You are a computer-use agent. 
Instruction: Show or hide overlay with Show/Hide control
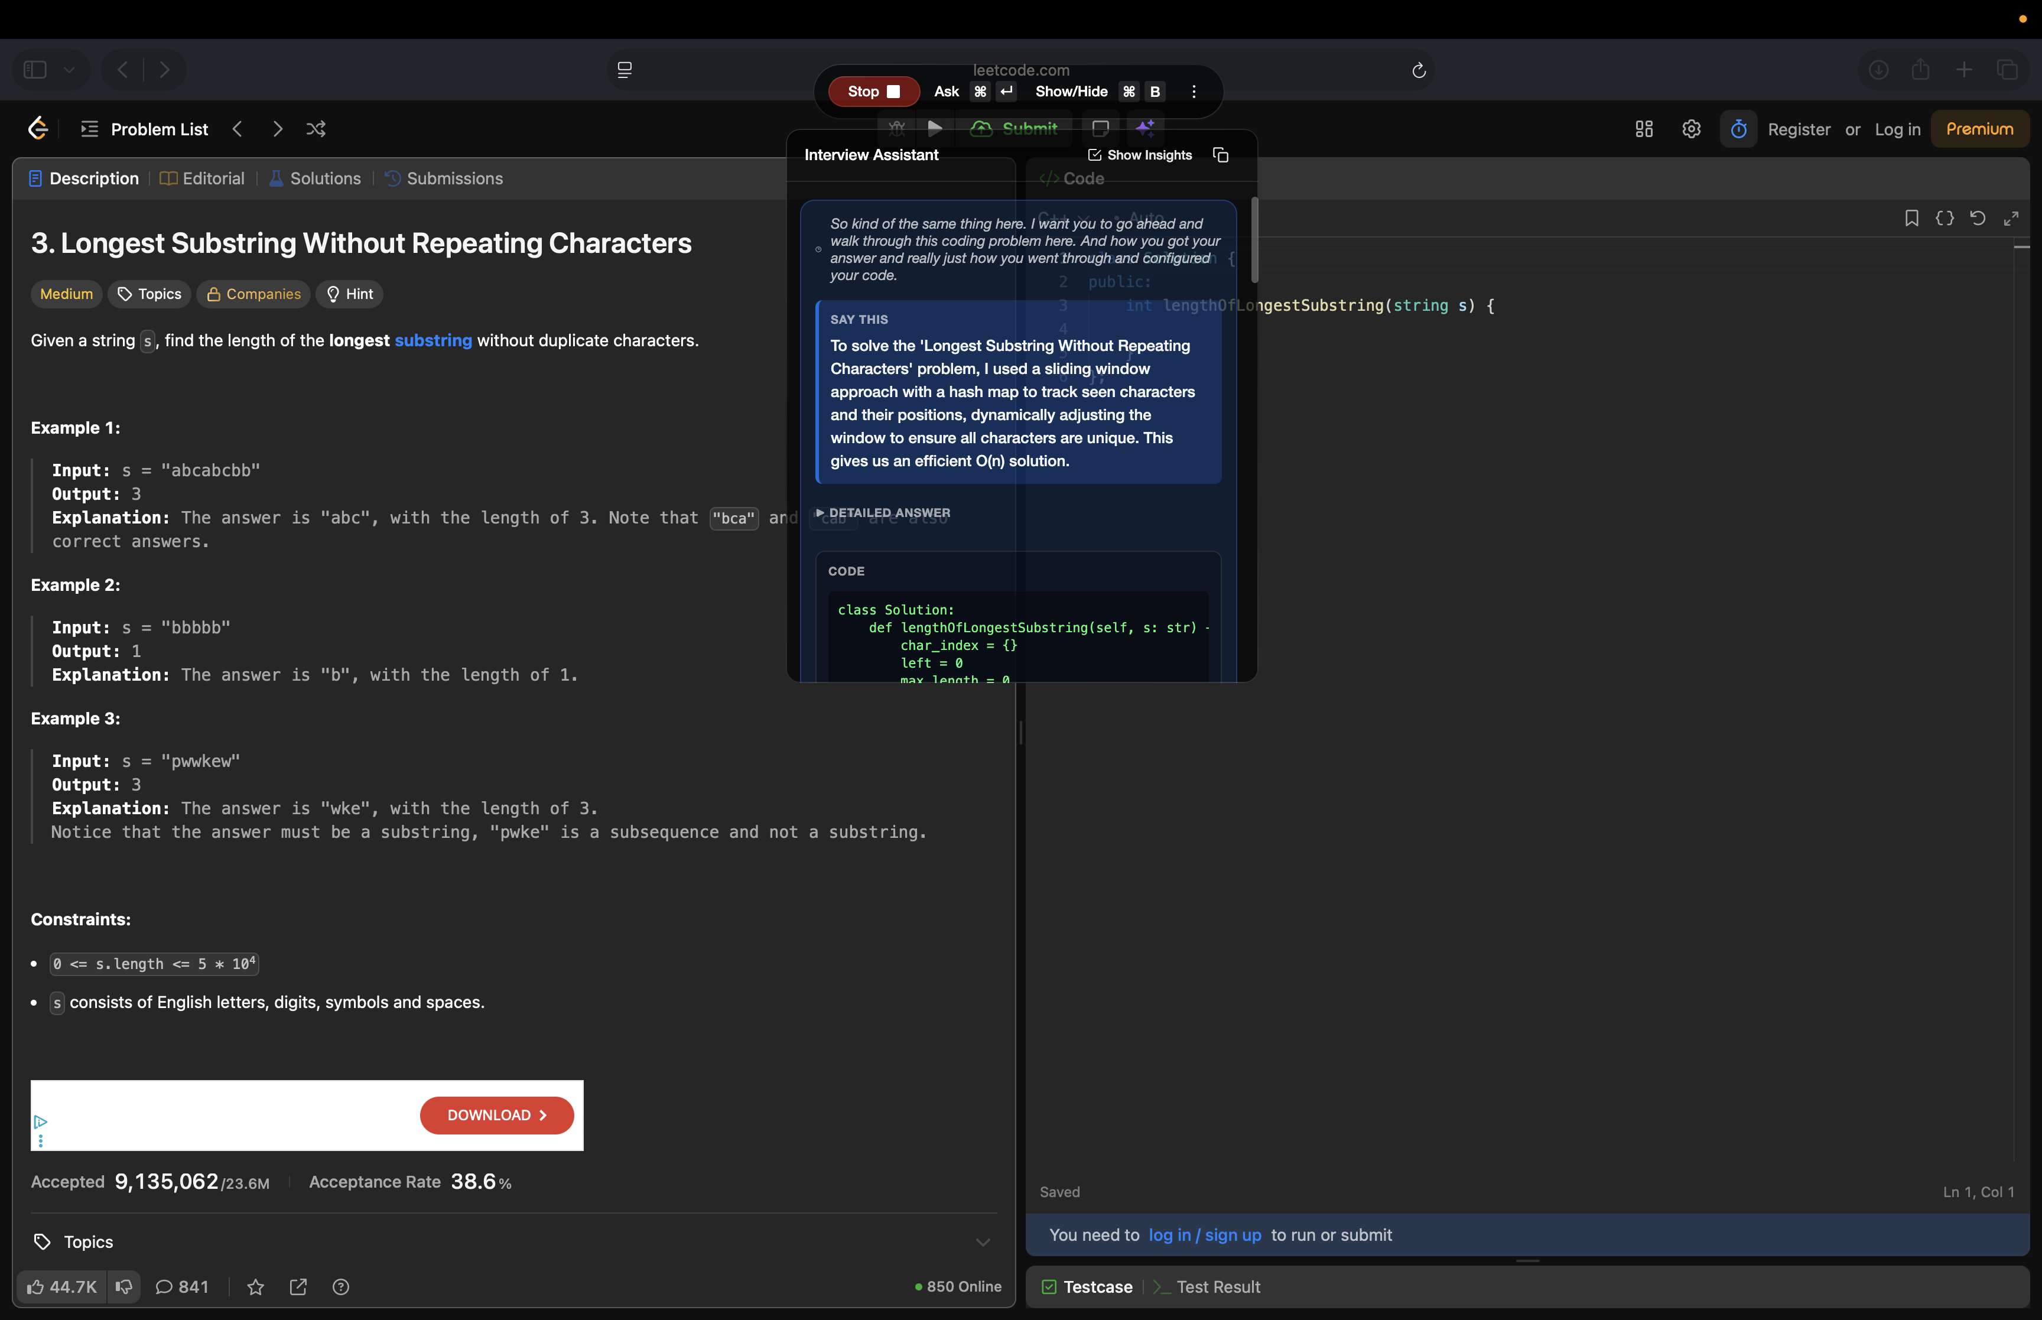click(1071, 91)
